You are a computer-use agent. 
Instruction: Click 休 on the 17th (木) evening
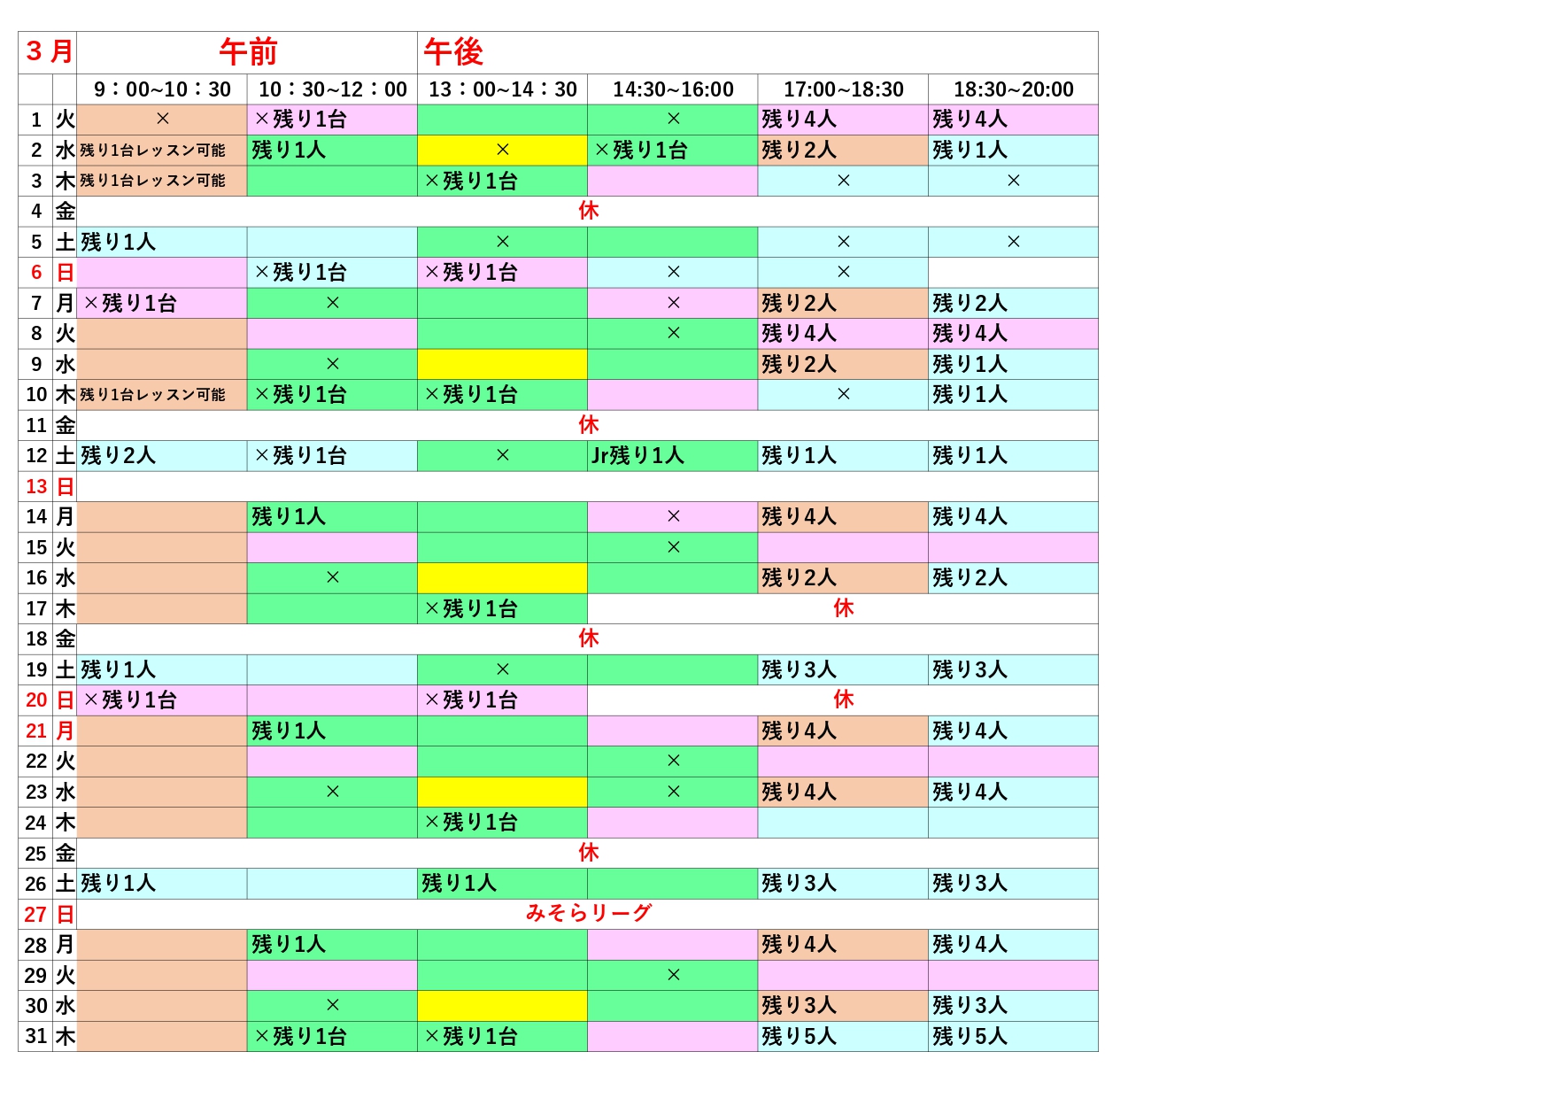click(843, 608)
